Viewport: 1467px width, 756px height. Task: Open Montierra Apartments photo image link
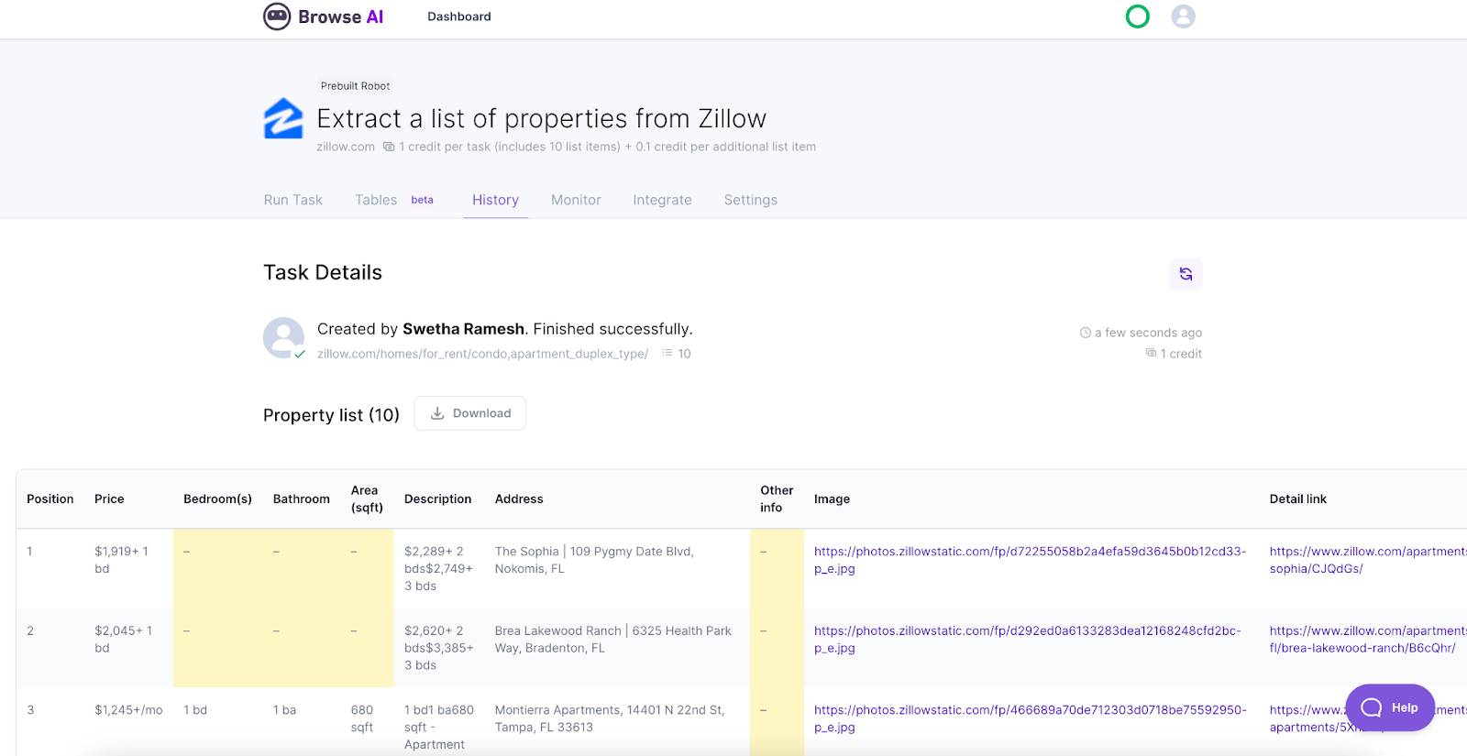click(x=1031, y=718)
